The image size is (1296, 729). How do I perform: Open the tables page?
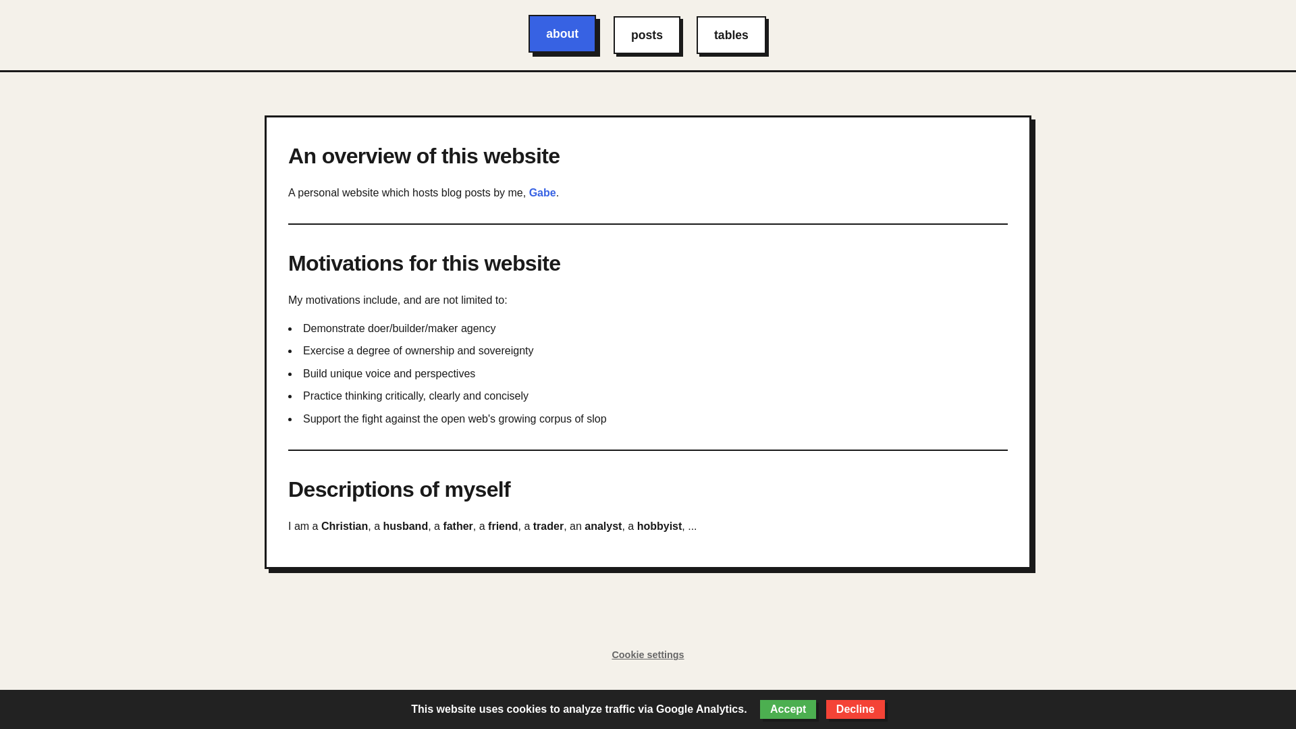tap(731, 35)
